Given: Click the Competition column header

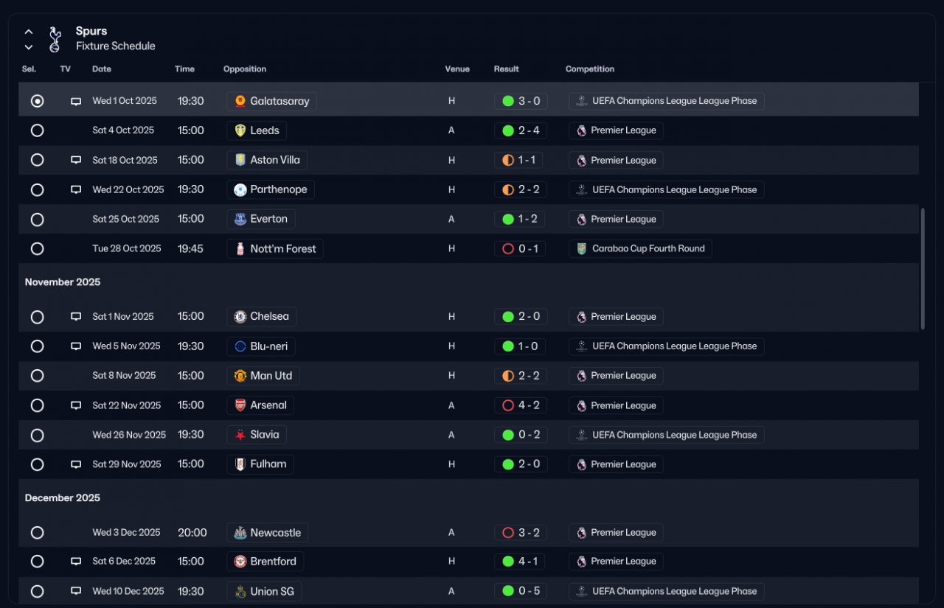Looking at the screenshot, I should pyautogui.click(x=590, y=69).
